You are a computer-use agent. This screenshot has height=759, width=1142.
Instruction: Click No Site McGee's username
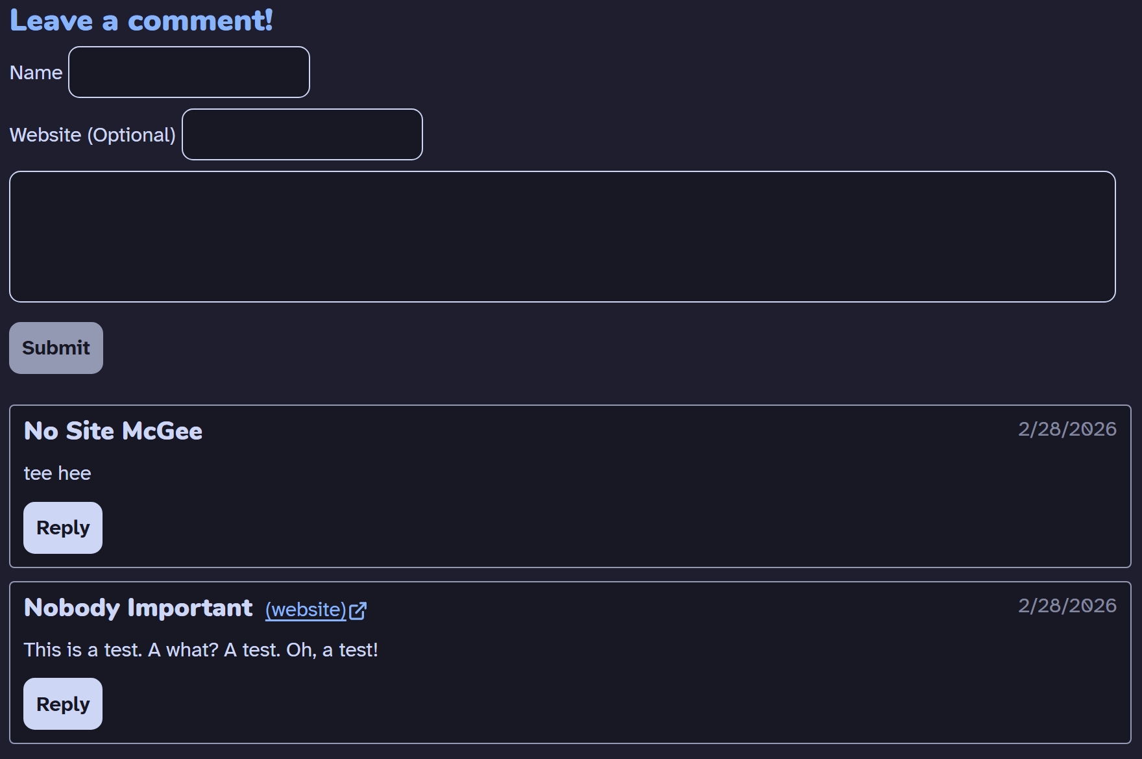112,430
